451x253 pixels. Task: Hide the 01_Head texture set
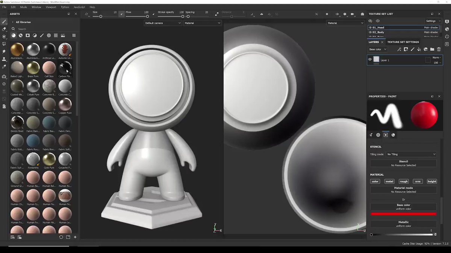370,27
